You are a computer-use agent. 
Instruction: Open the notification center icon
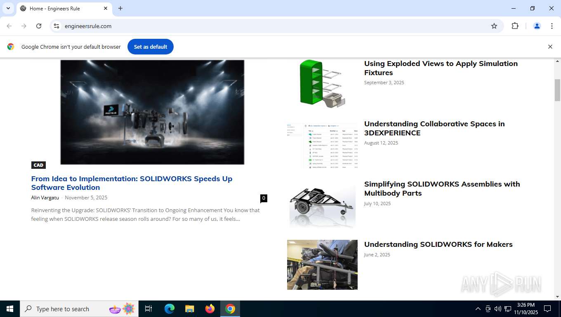[x=547, y=309]
